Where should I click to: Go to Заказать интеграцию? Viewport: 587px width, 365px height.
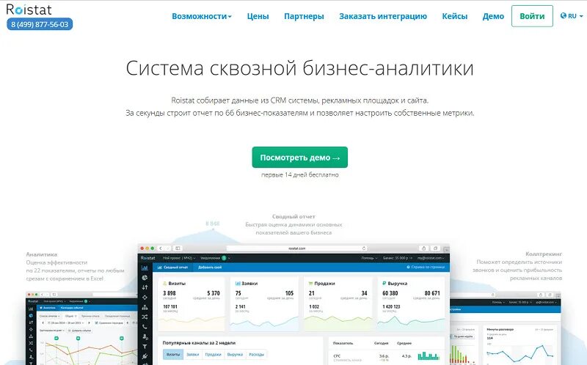point(383,16)
